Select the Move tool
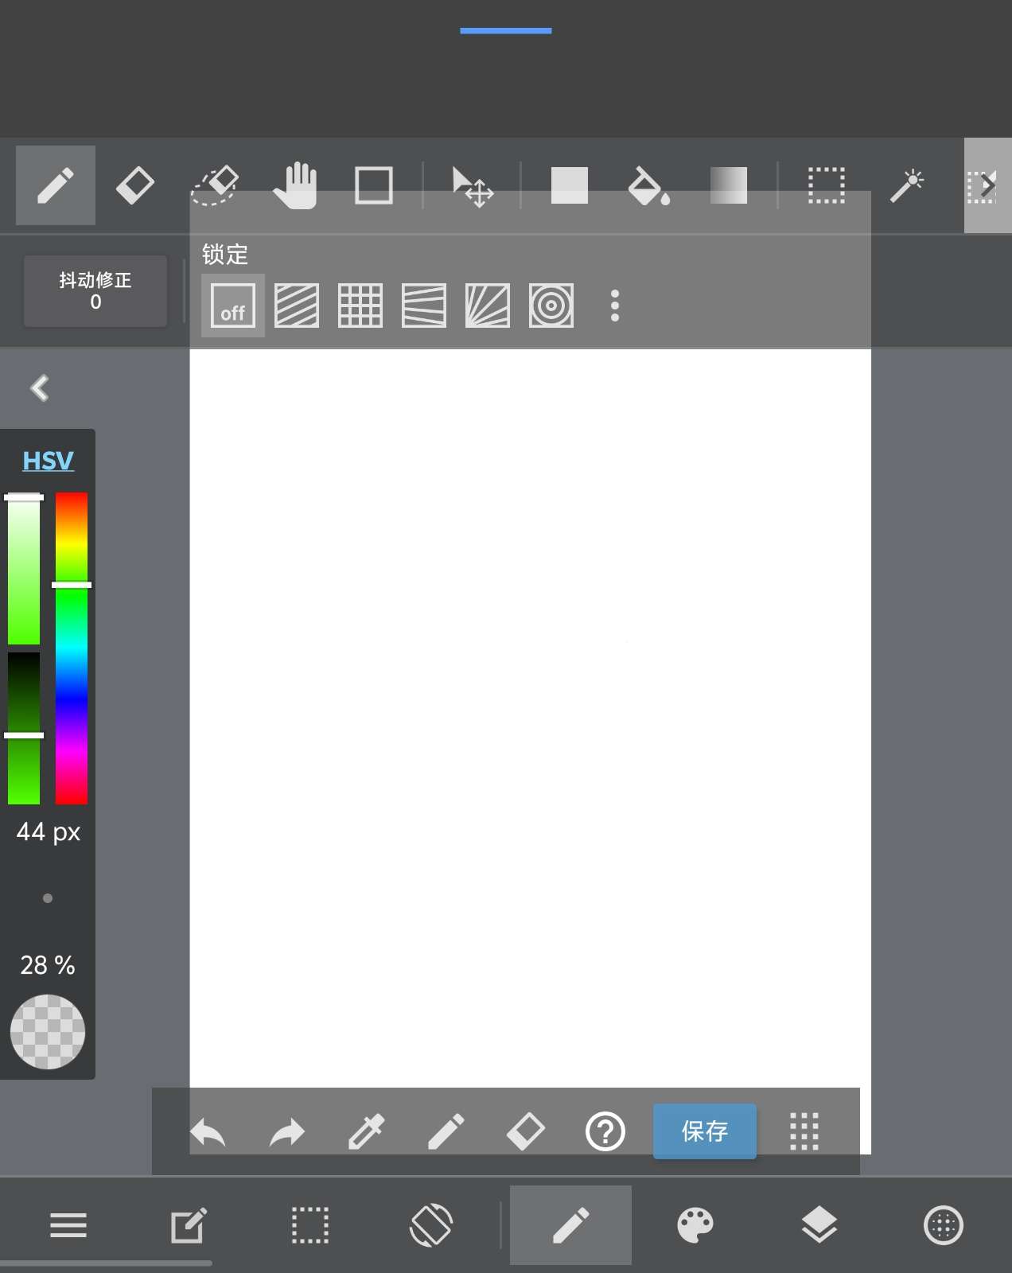Image resolution: width=1012 pixels, height=1273 pixels. tap(472, 186)
